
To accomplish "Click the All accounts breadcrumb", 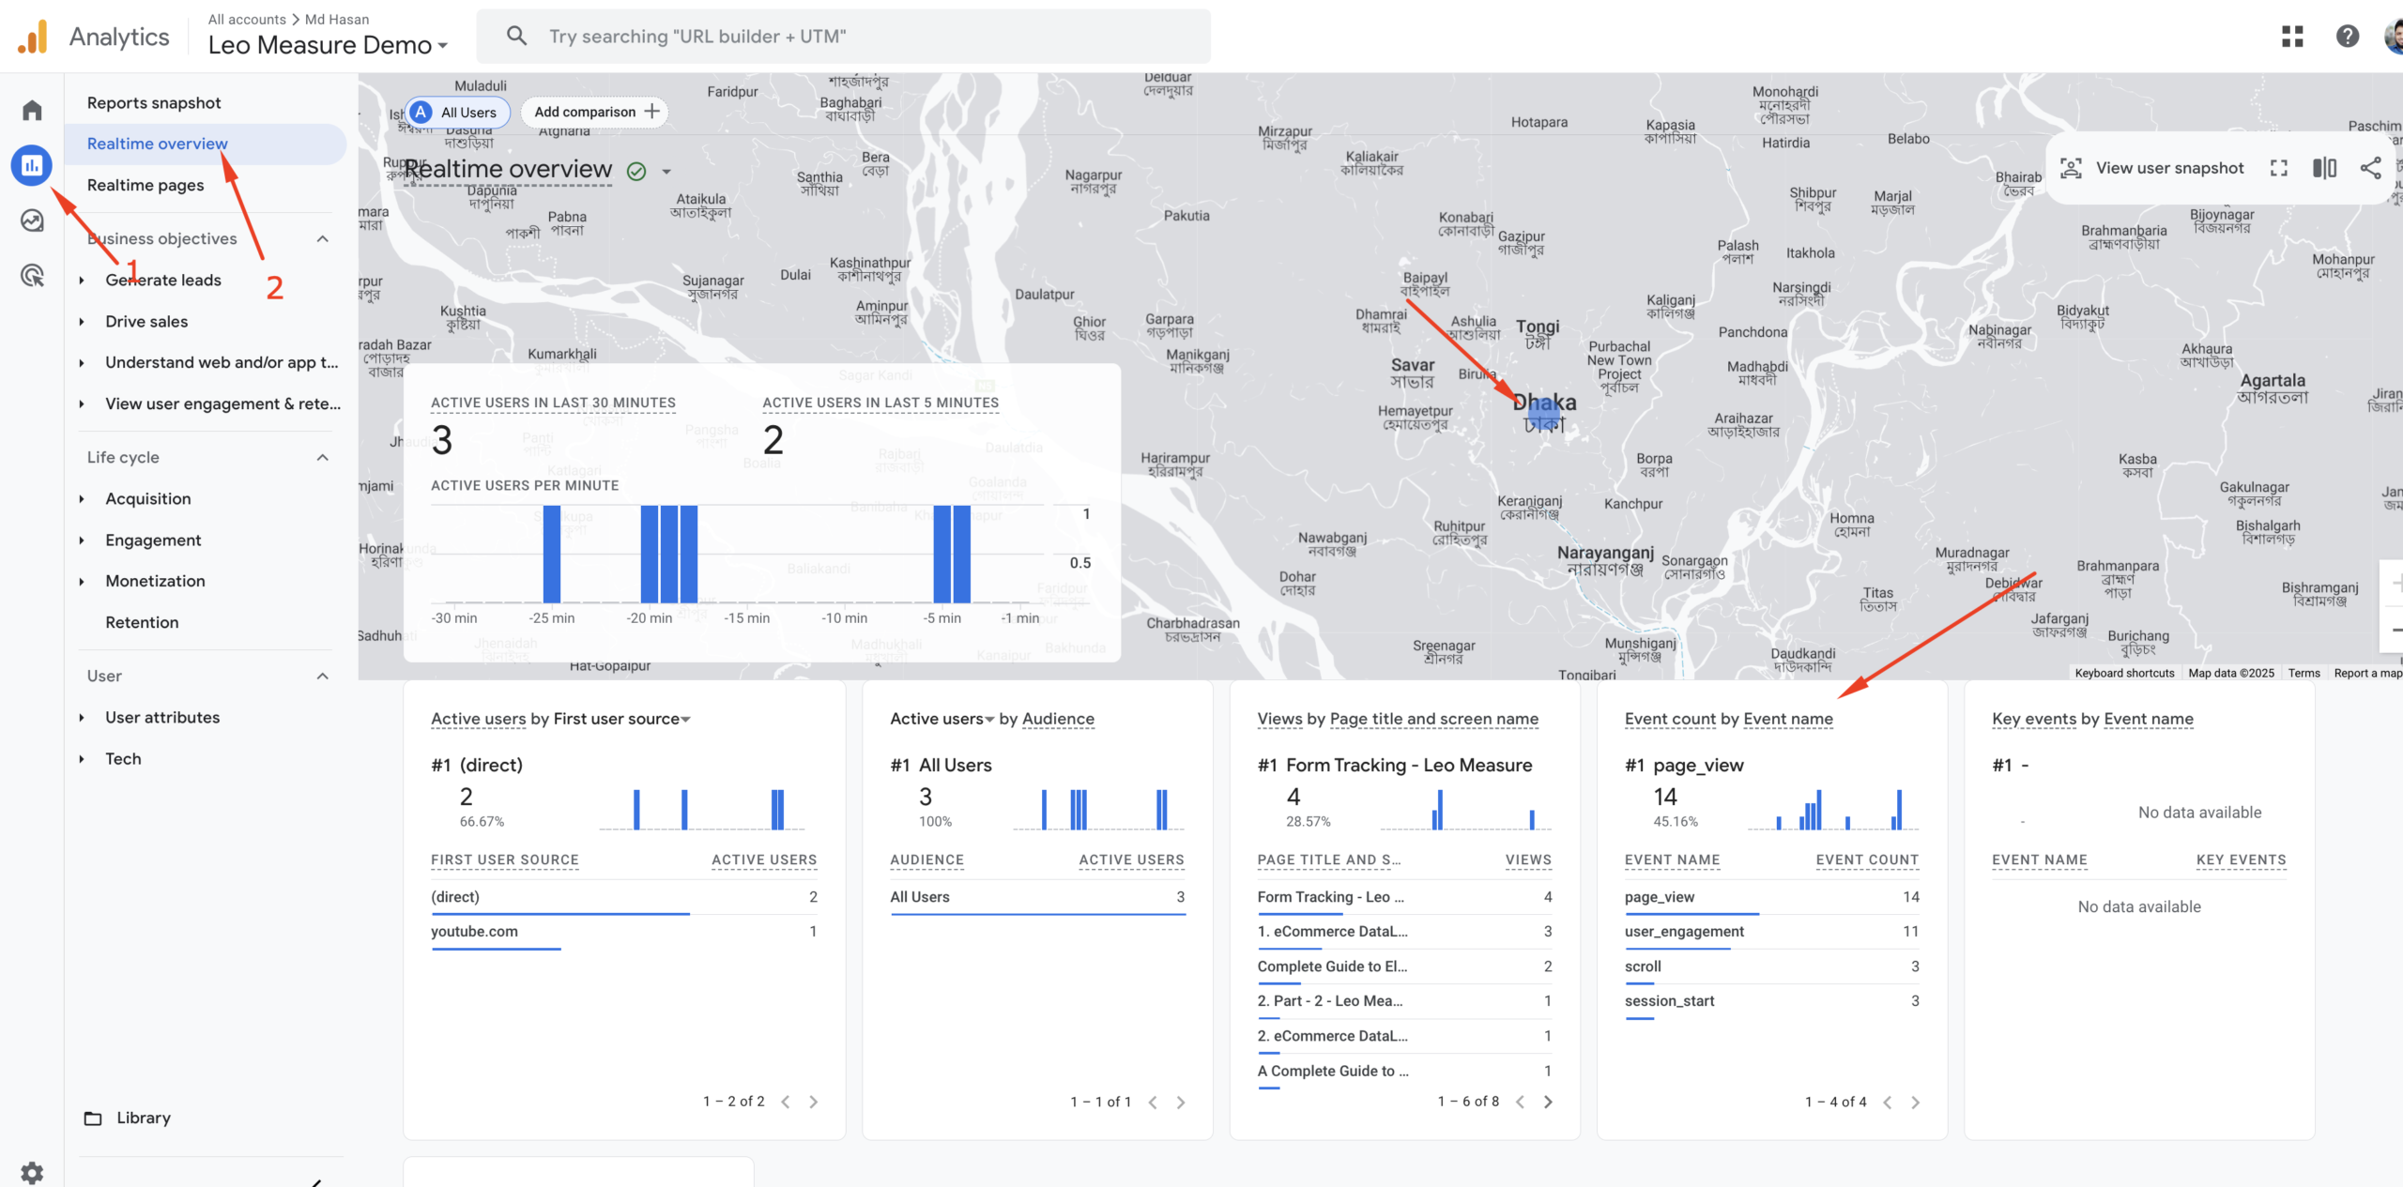I will (x=247, y=20).
